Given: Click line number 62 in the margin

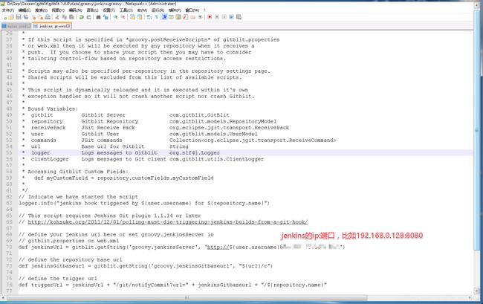Looking at the screenshot, I should (9, 197).
